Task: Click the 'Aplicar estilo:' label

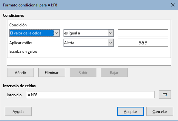Action: coord(21,43)
